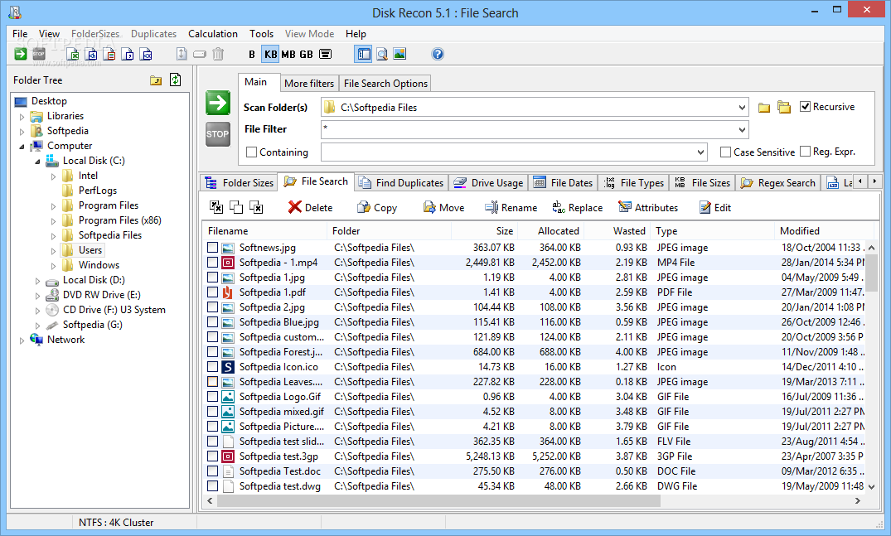Show sizes in gigabytes (GB)
The image size is (891, 536).
point(307,54)
